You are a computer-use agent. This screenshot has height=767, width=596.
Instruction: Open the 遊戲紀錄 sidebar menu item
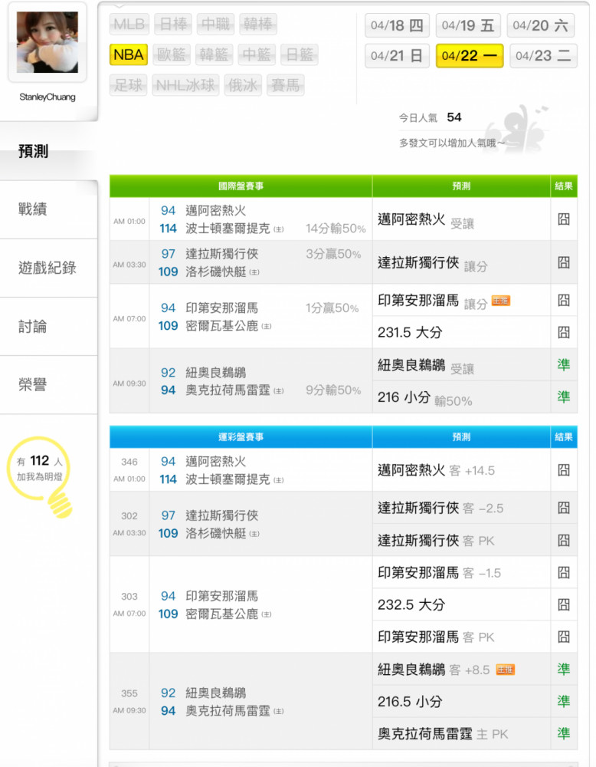coord(49,268)
